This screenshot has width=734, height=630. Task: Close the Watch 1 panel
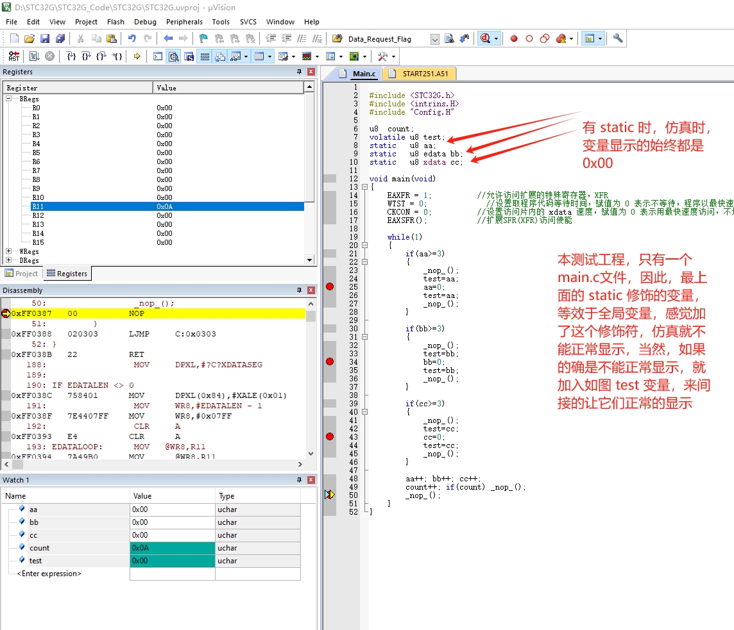[x=311, y=480]
